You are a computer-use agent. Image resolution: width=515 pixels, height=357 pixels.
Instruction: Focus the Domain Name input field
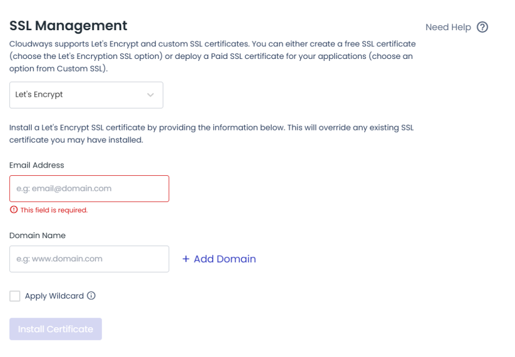tap(89, 259)
